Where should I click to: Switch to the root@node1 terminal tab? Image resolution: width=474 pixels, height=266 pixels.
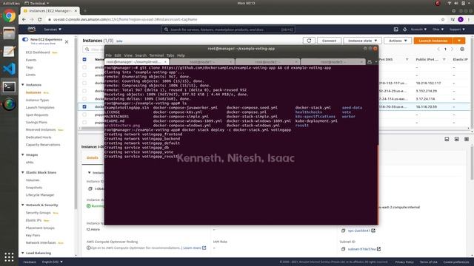tap(202, 62)
